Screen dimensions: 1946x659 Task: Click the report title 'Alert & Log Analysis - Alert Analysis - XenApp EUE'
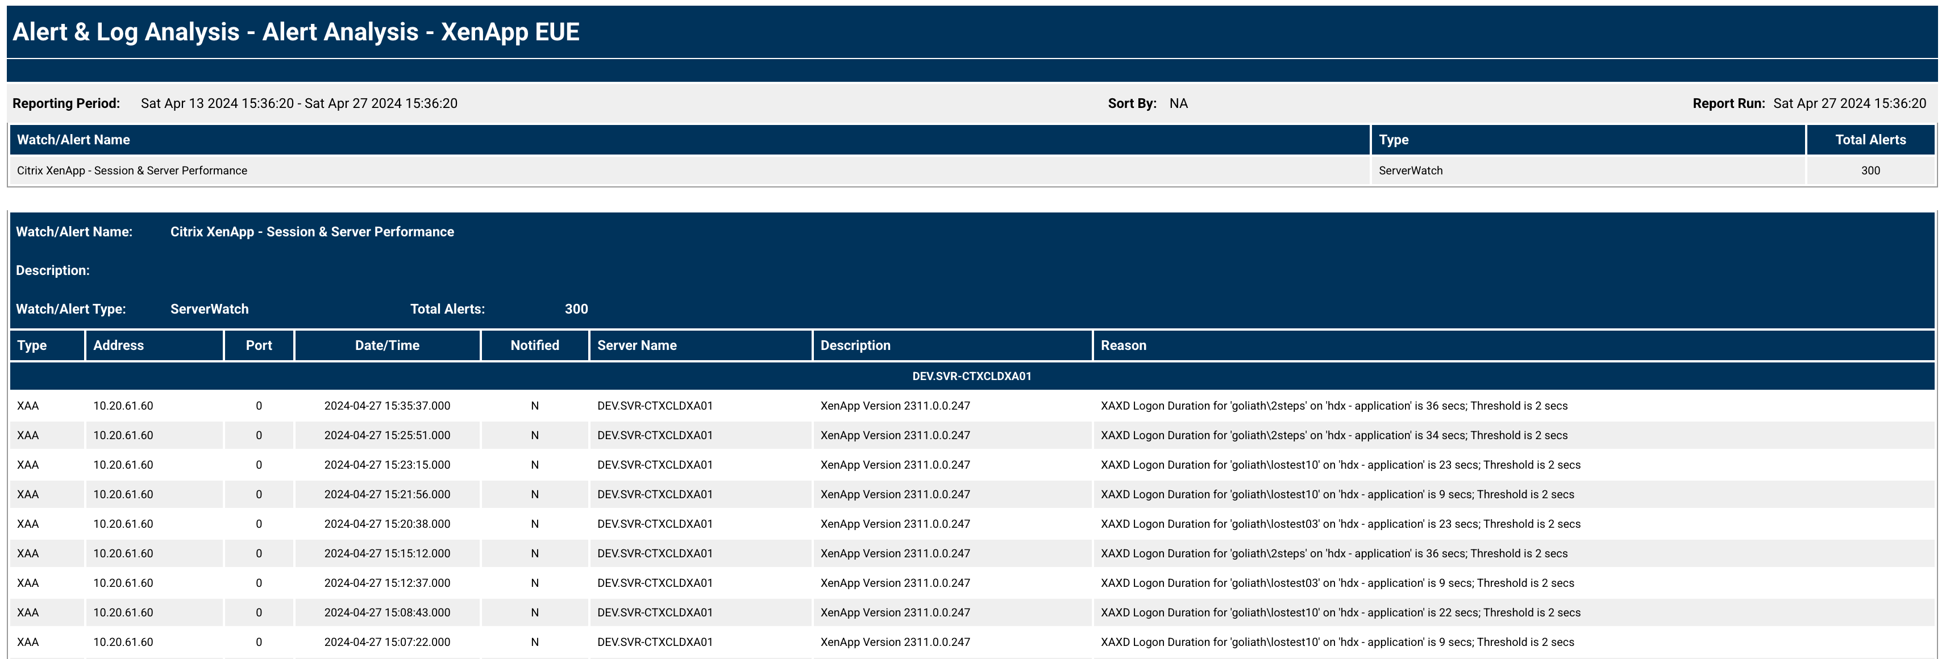tap(296, 32)
